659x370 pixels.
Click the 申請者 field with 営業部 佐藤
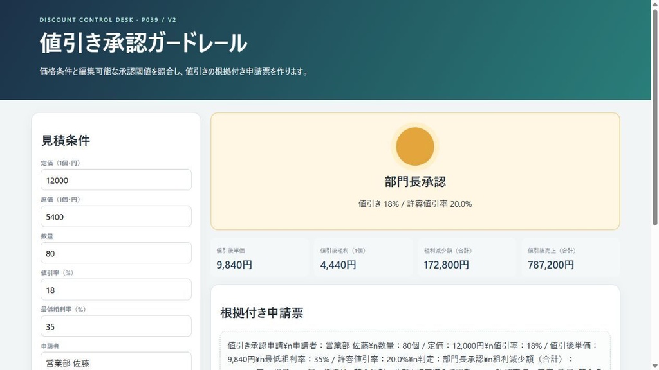(116, 362)
